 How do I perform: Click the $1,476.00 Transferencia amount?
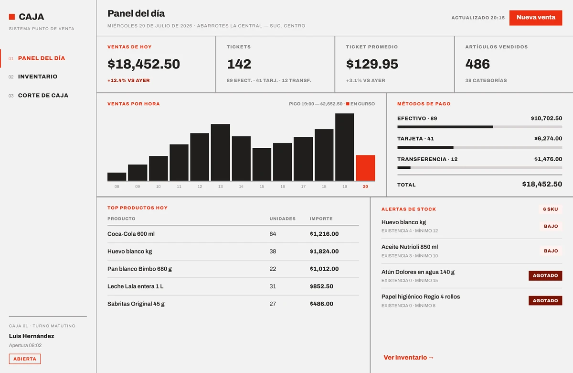[548, 159]
